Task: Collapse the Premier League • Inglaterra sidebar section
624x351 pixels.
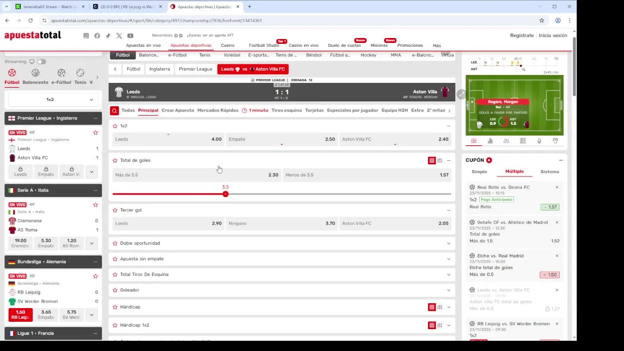Action: 96,118
